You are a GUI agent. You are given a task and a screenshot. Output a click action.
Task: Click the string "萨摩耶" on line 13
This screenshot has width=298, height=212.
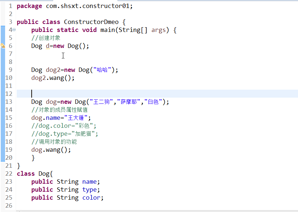129,102
